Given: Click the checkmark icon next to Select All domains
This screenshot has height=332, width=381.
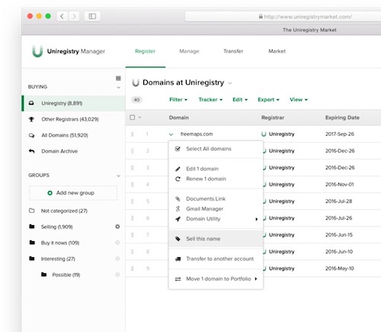Looking at the screenshot, I should [x=178, y=149].
